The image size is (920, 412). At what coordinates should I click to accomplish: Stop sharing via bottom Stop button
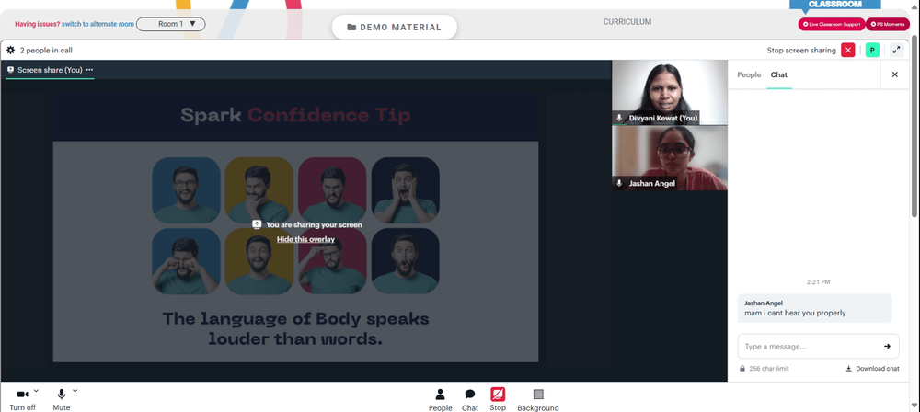498,399
